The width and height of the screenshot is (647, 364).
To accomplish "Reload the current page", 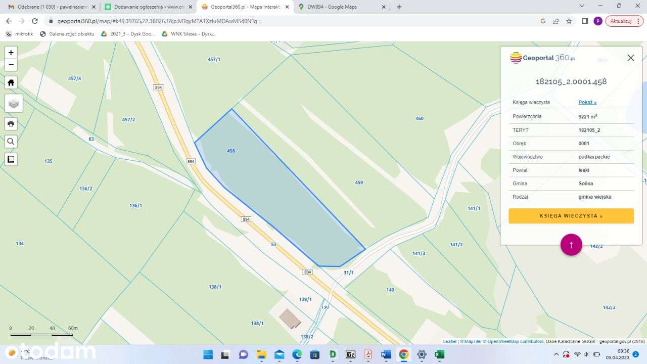I will click(35, 21).
